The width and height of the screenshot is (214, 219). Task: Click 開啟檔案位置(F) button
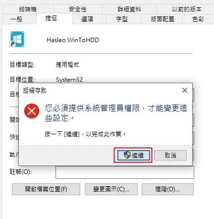[46, 189]
